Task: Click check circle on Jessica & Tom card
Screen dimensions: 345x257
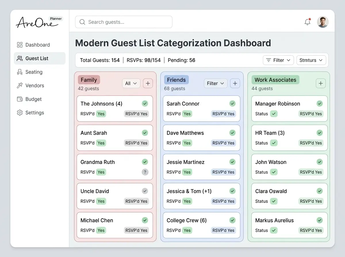Action: coord(232,191)
